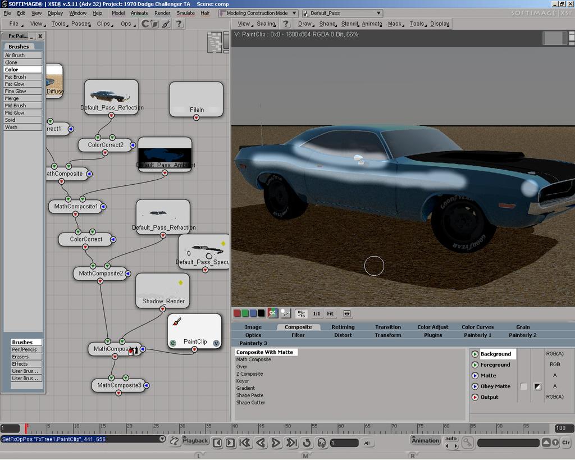
Task: Toggle green channel display
Action: 245,313
